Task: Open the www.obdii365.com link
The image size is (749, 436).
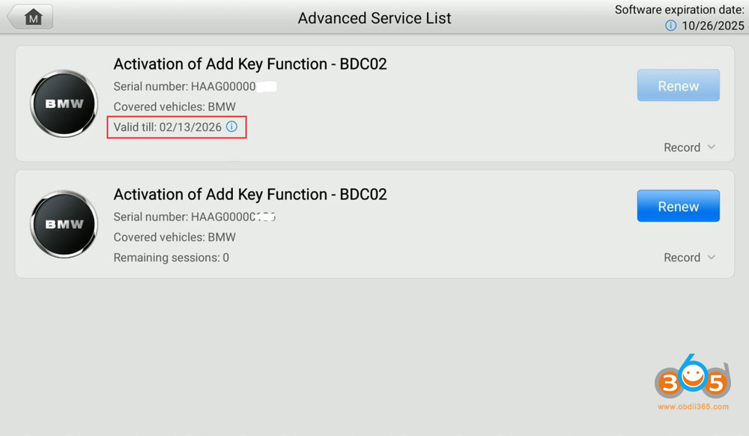Action: tap(692, 407)
